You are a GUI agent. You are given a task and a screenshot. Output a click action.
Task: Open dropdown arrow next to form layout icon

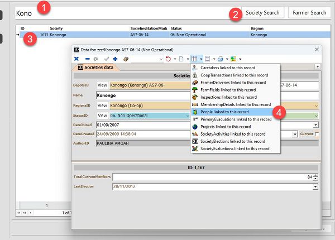coord(214,59)
